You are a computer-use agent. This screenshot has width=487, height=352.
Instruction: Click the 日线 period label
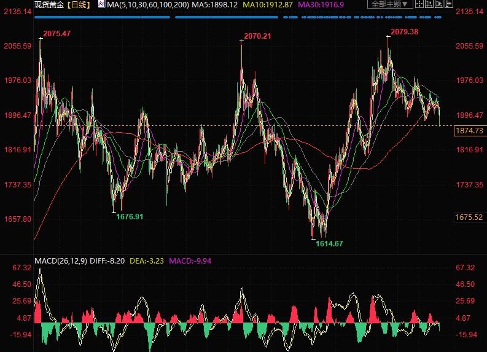pyautogui.click(x=79, y=5)
